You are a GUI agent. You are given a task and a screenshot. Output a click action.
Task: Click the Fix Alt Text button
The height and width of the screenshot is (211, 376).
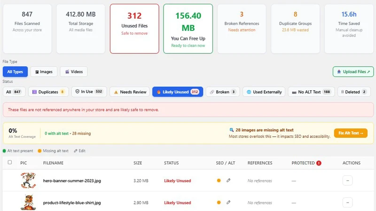click(351, 133)
